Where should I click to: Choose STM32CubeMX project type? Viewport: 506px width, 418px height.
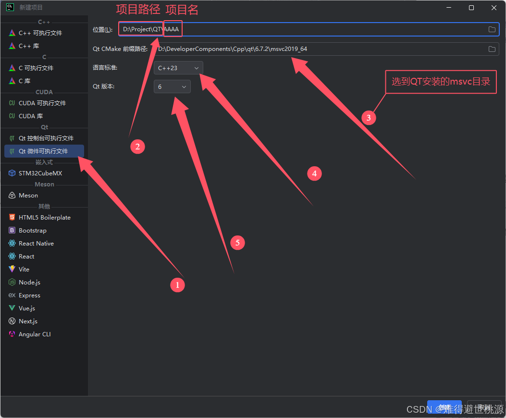pos(44,173)
